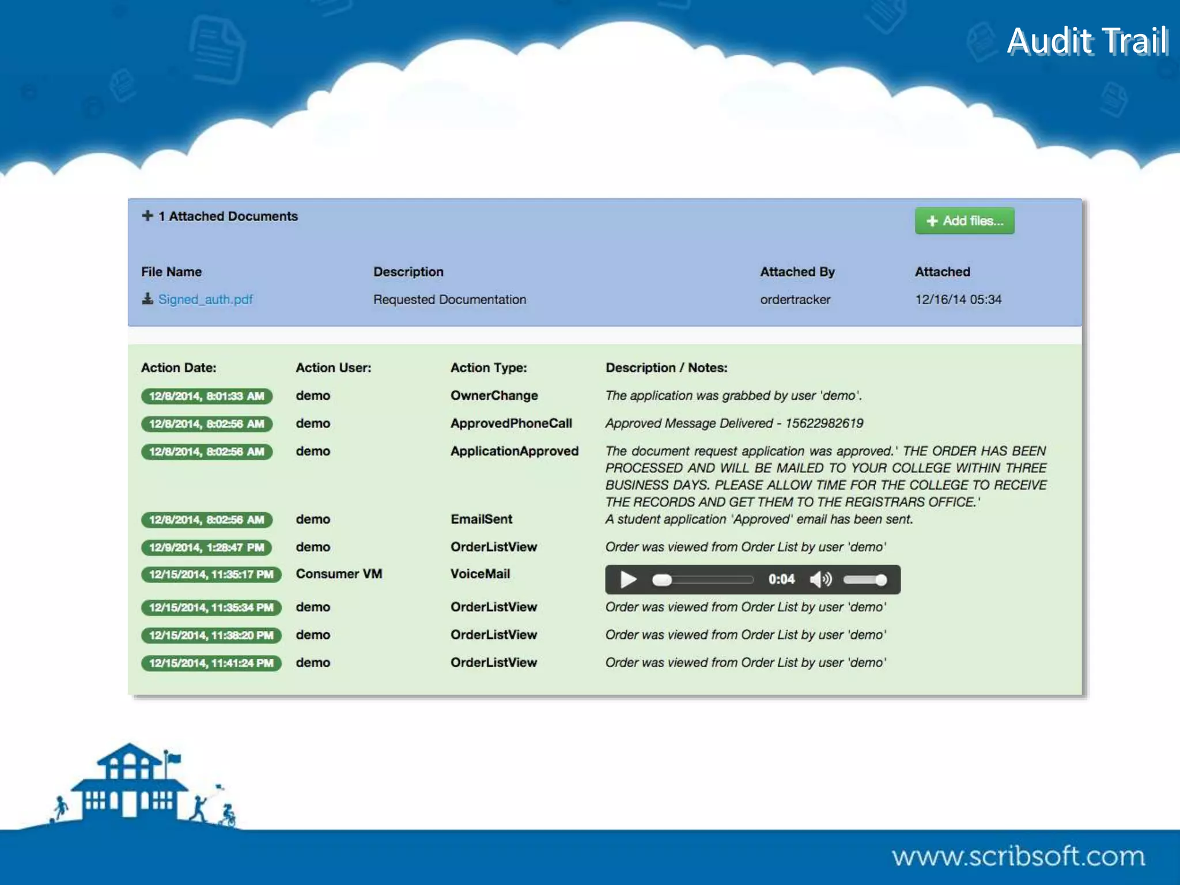The image size is (1180, 885).
Task: Click the voicemail progress seek bar
Action: point(703,580)
